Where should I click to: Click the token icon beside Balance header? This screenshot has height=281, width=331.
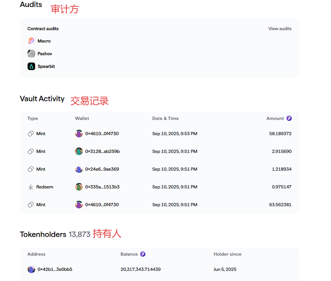143,254
